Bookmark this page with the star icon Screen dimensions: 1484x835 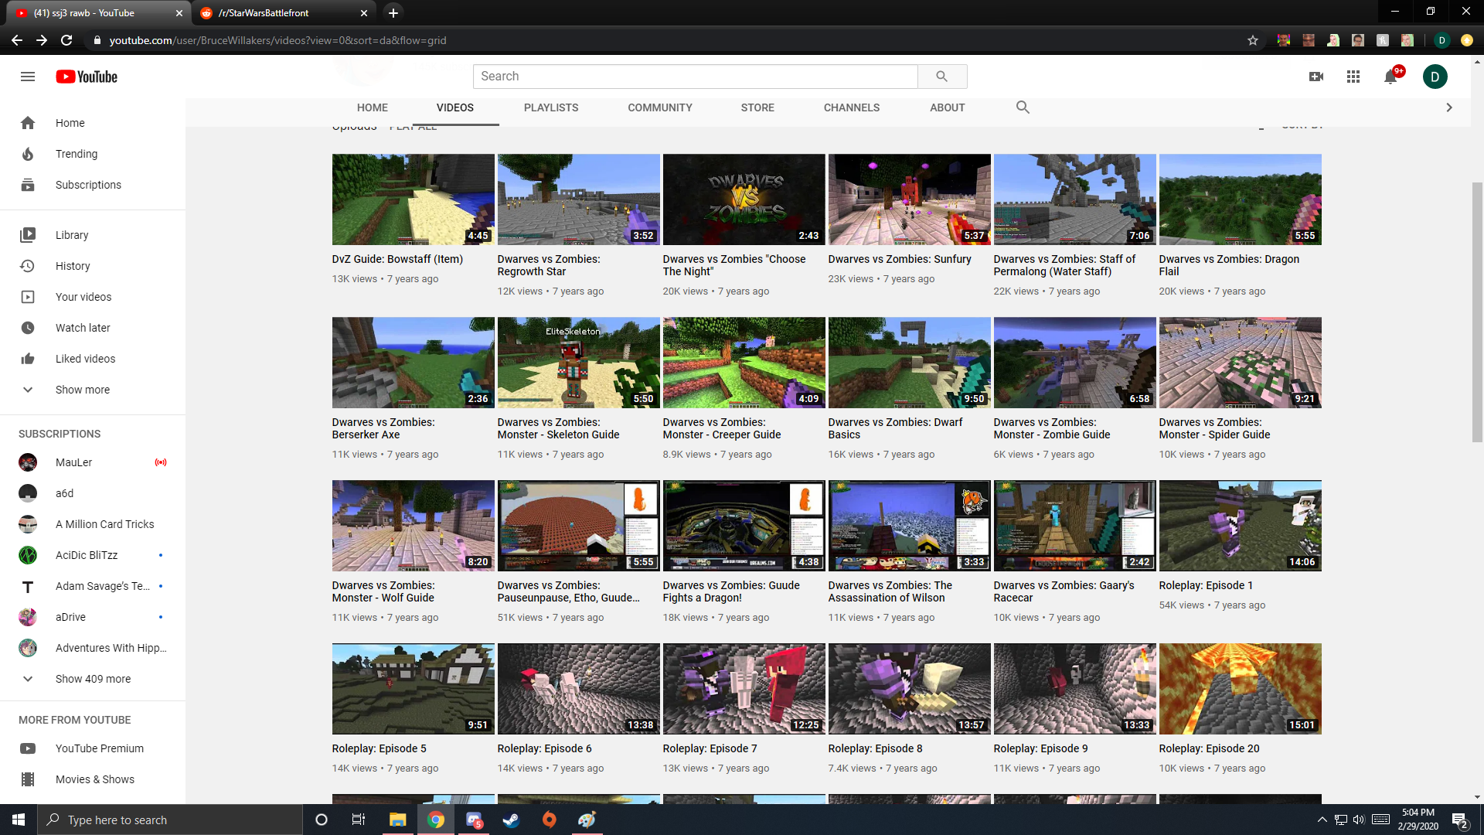[x=1253, y=40]
